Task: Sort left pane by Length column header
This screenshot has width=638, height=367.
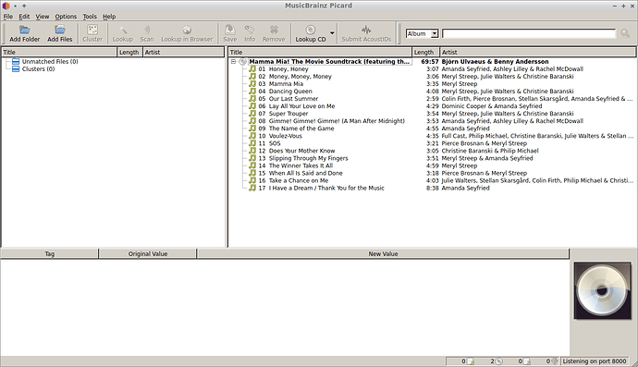Action: pyautogui.click(x=129, y=52)
